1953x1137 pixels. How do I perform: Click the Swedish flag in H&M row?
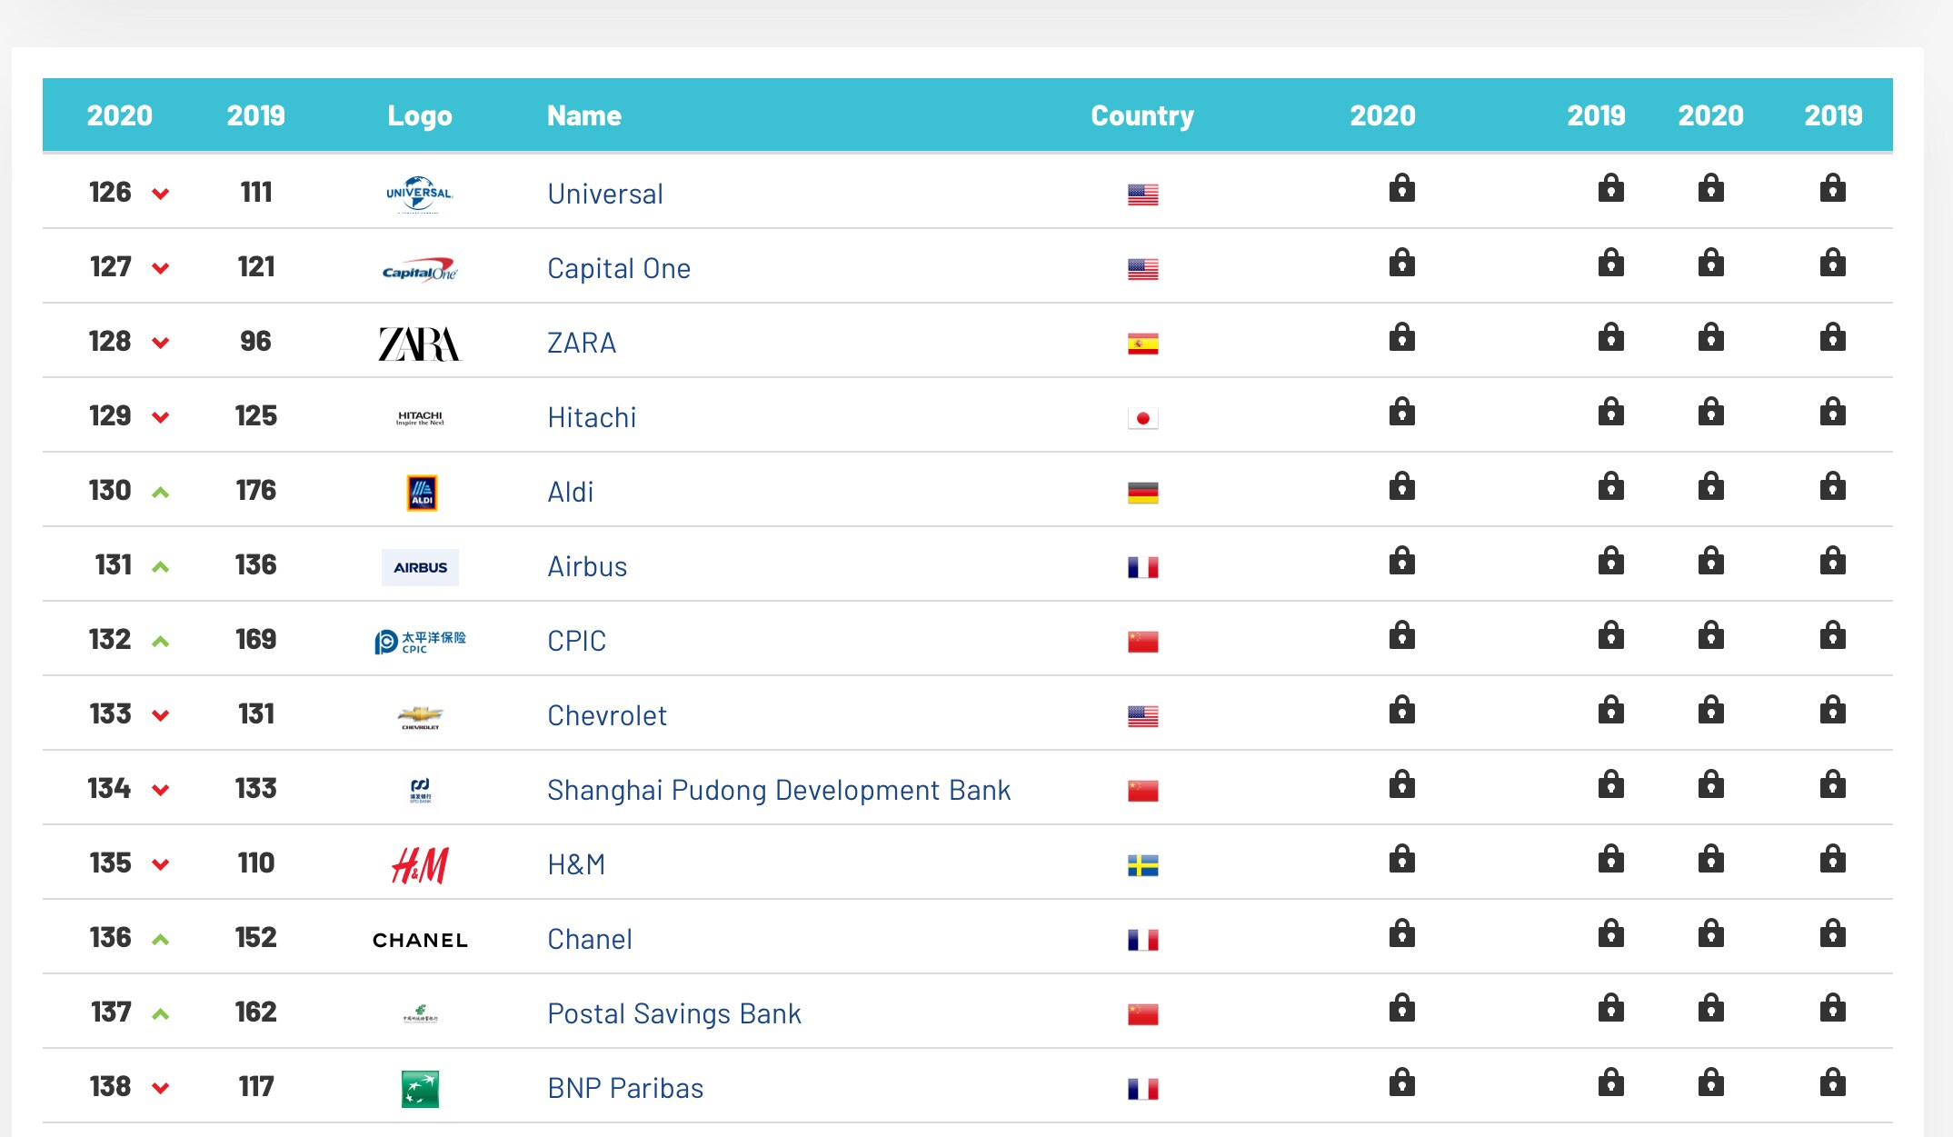1143,865
